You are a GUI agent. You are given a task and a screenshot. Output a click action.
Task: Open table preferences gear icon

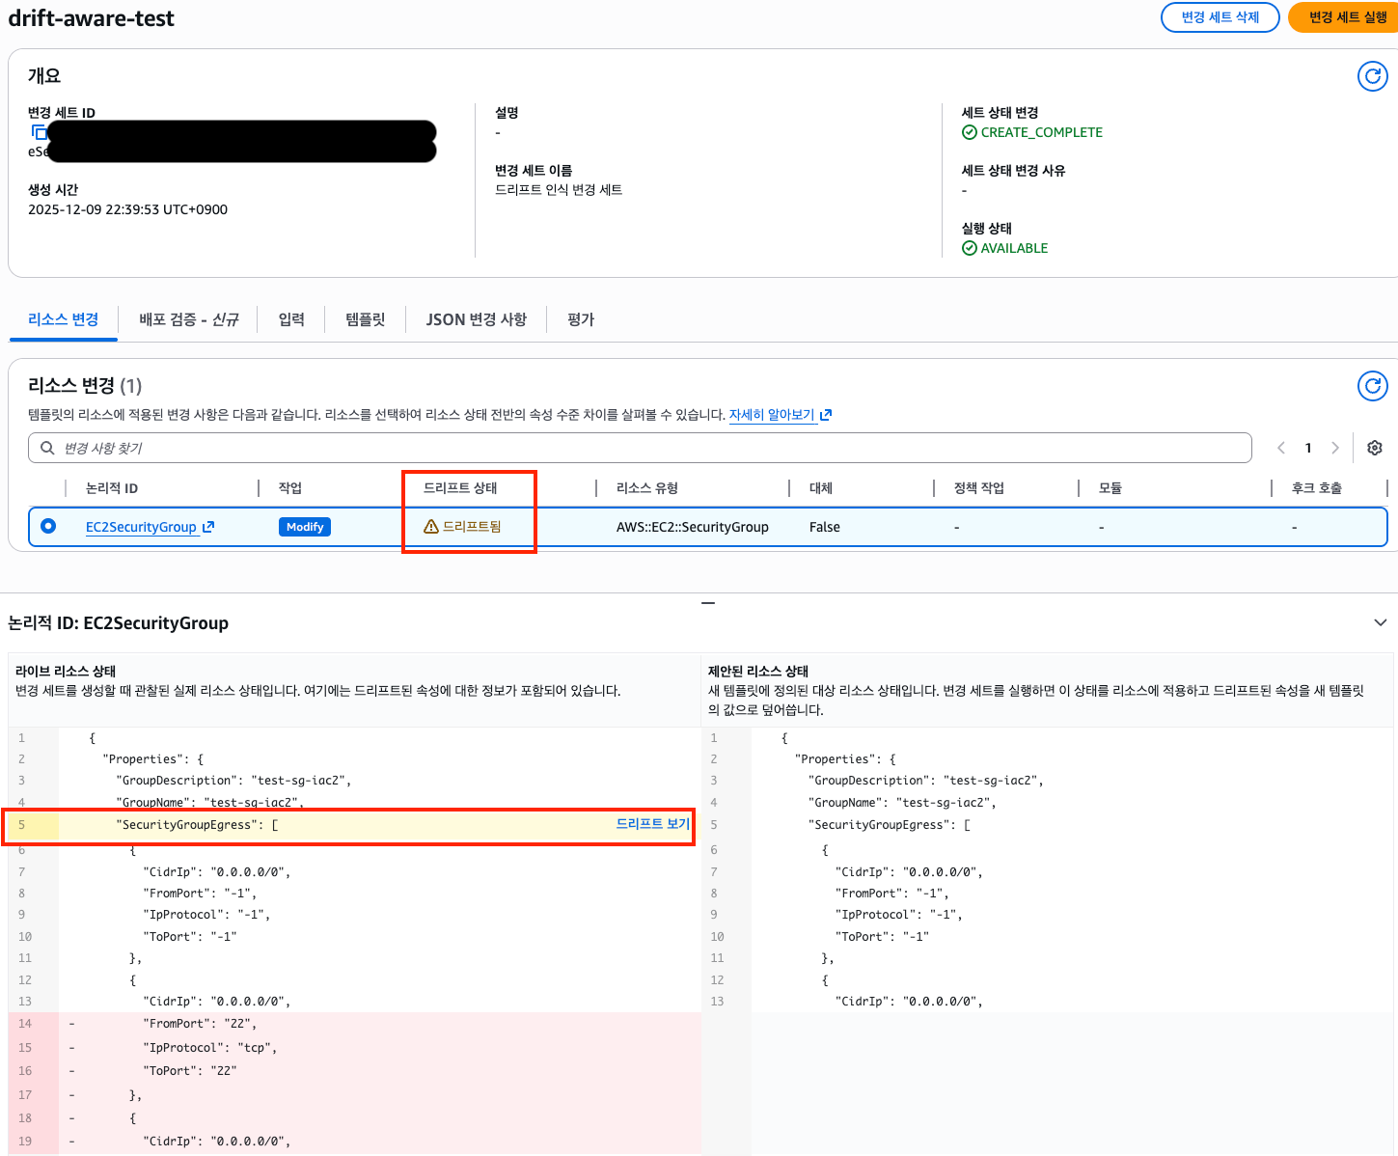click(x=1375, y=448)
